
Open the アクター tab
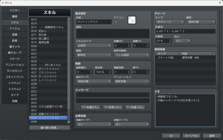(15, 10)
